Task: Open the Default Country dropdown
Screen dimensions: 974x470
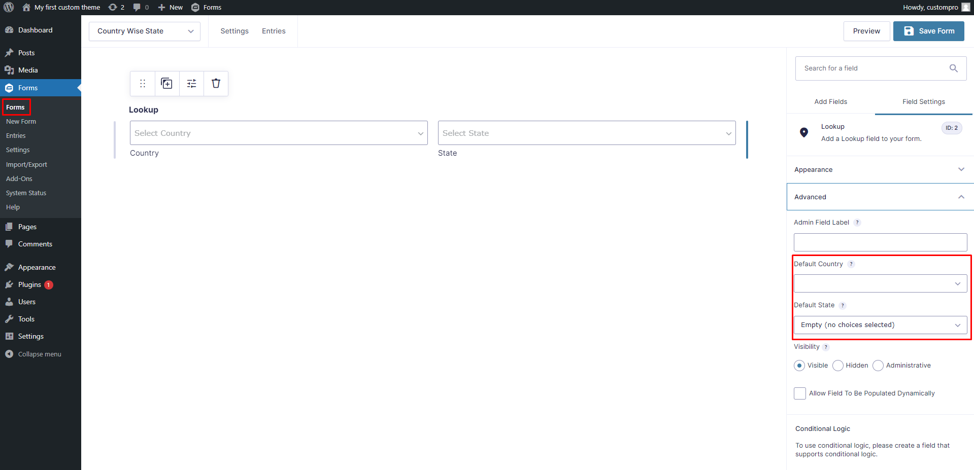Action: 880,283
